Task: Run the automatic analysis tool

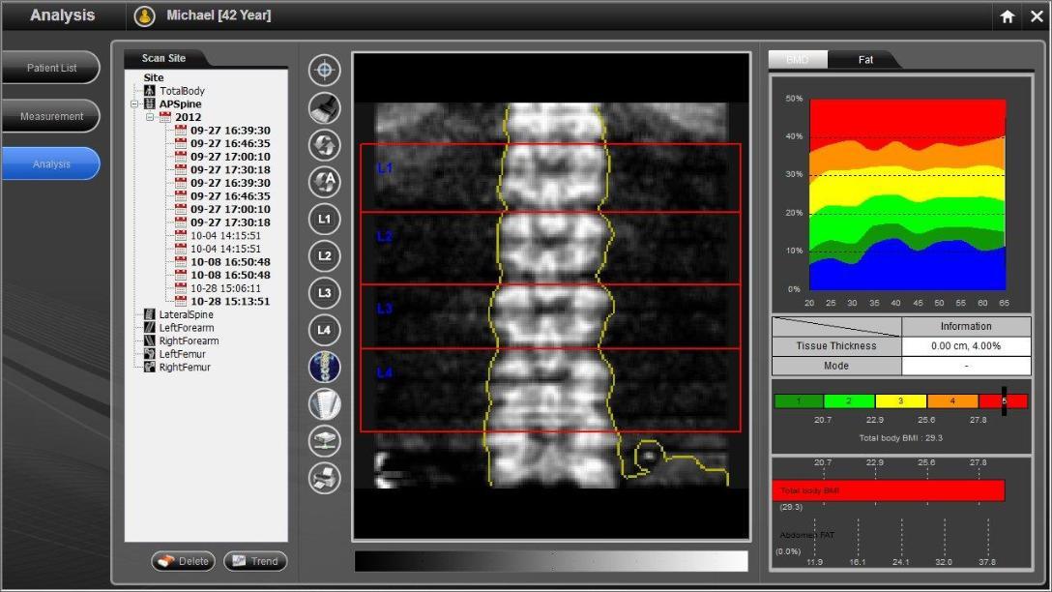Action: [x=324, y=182]
